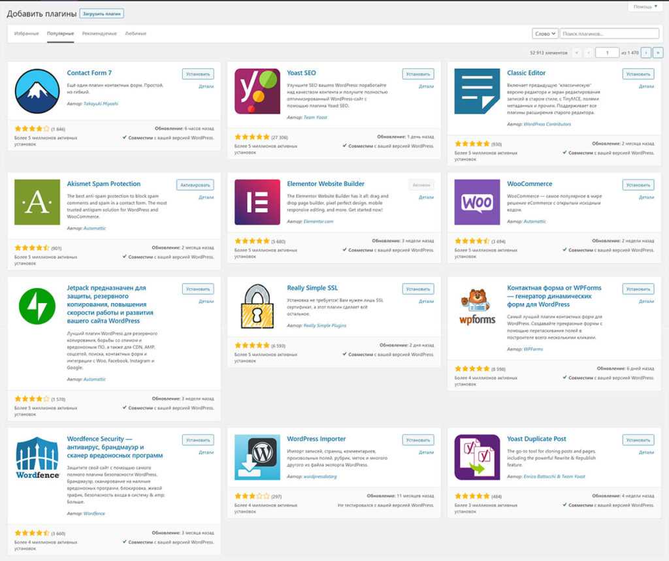
Task: Click the Jetpack green lightning icon
Action: click(37, 306)
